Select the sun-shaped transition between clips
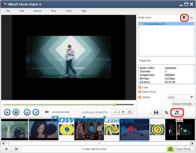Viewport: 196px width, 153px height. click(x=67, y=130)
